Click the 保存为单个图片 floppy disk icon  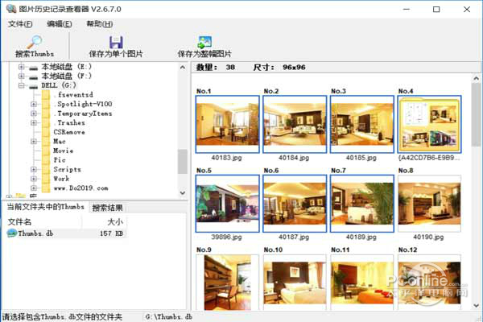click(x=116, y=43)
